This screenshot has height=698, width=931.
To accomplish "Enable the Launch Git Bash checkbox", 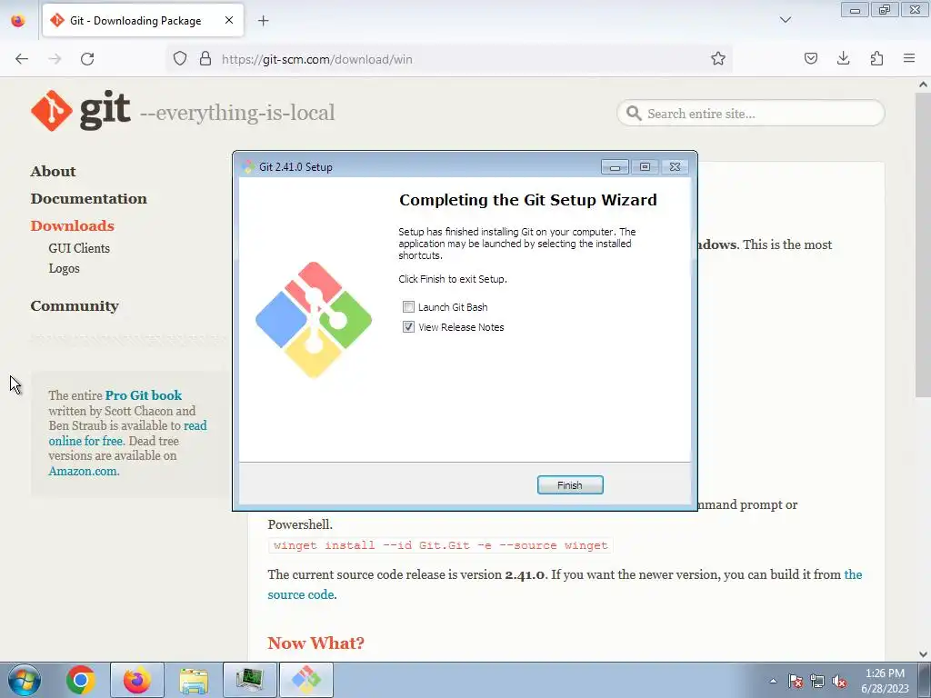I will coord(408,307).
